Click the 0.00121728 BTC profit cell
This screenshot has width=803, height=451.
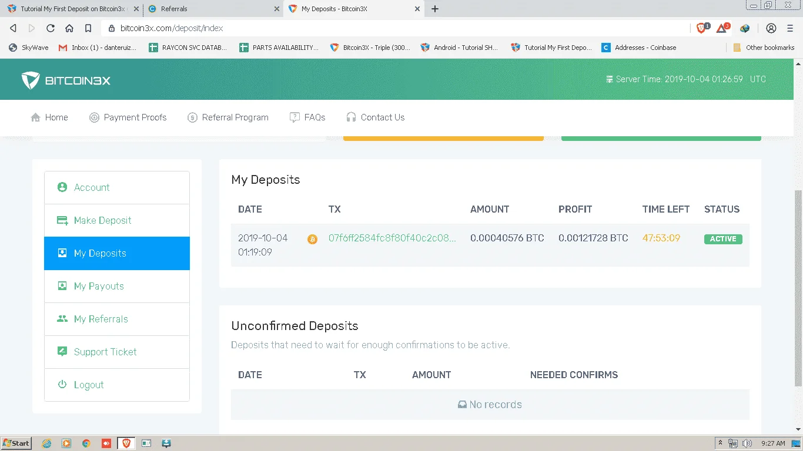tap(593, 238)
